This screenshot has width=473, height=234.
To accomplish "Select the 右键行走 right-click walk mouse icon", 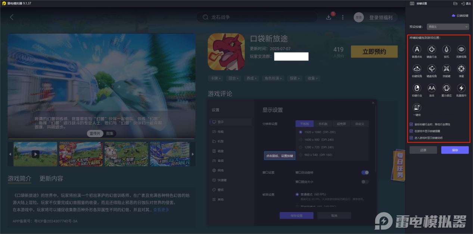I will (417, 88).
